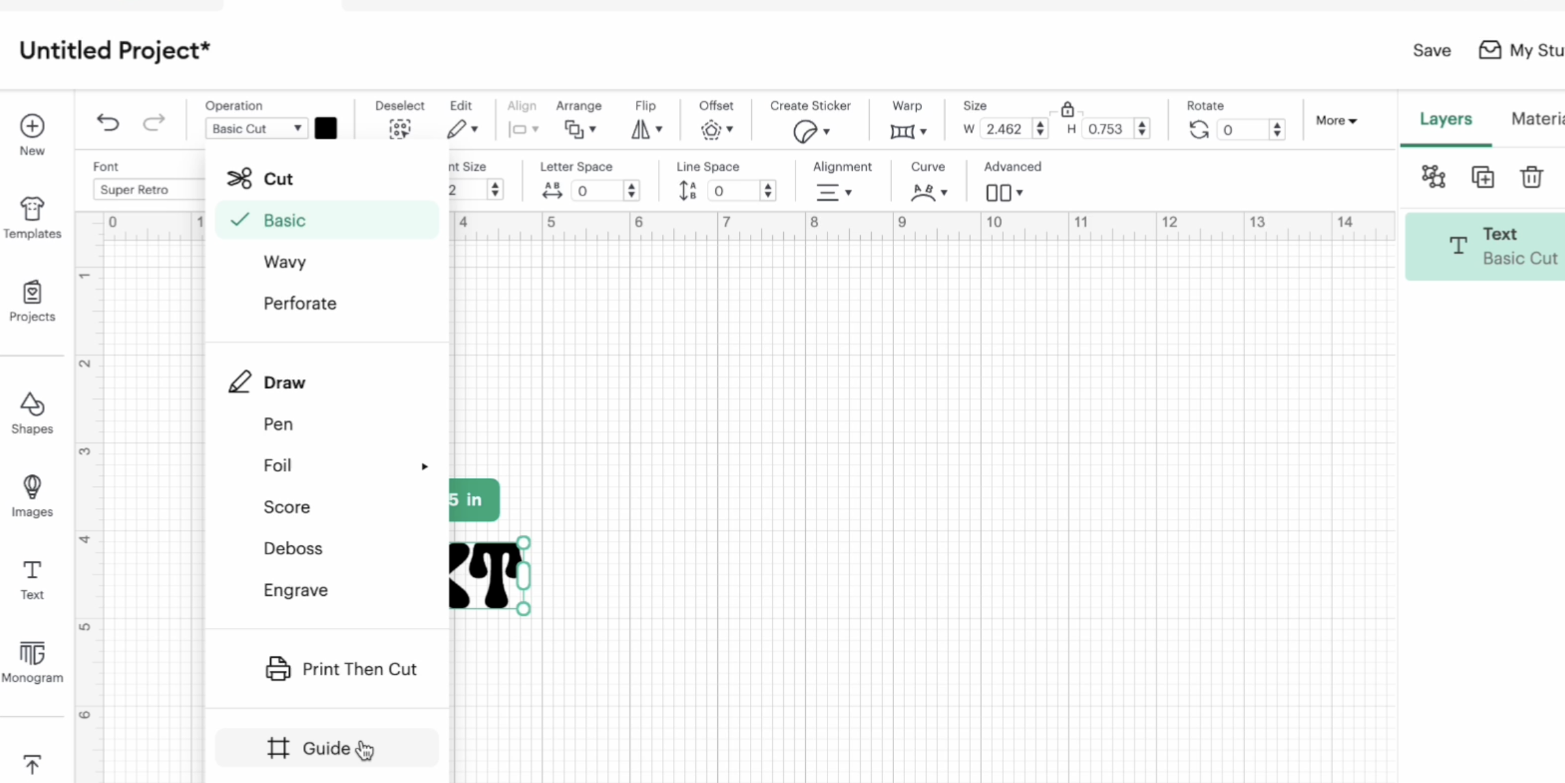The height and width of the screenshot is (783, 1565).
Task: Open My Stuff
Action: [1521, 50]
